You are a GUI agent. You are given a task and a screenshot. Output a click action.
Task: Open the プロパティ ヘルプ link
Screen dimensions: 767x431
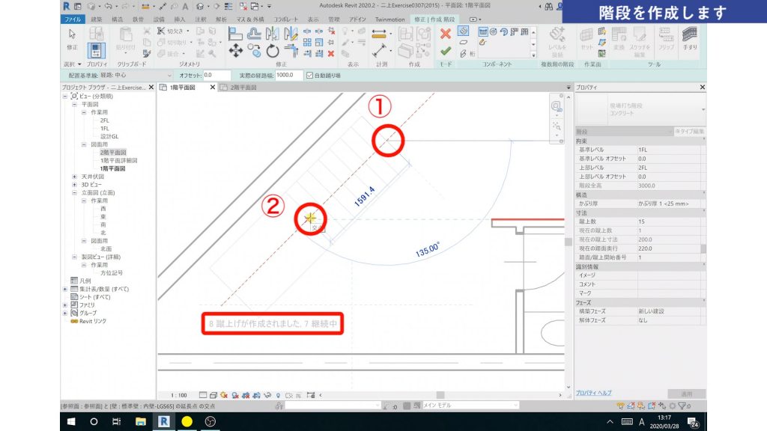pyautogui.click(x=593, y=393)
